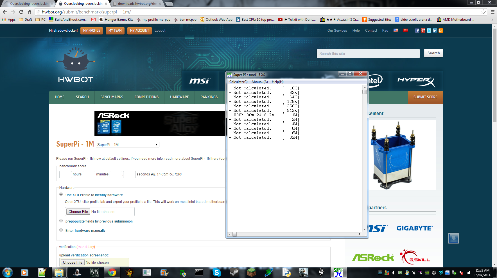Open BENCHMARKS in the HWBOT navigation
Screen dimensions: 497x278
tap(112, 97)
